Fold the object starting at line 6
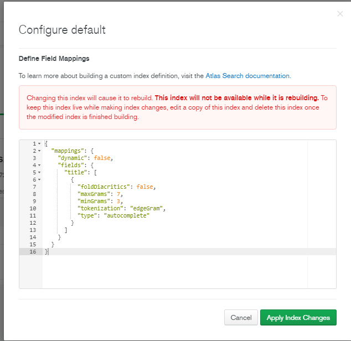The image size is (351, 341). (39, 180)
